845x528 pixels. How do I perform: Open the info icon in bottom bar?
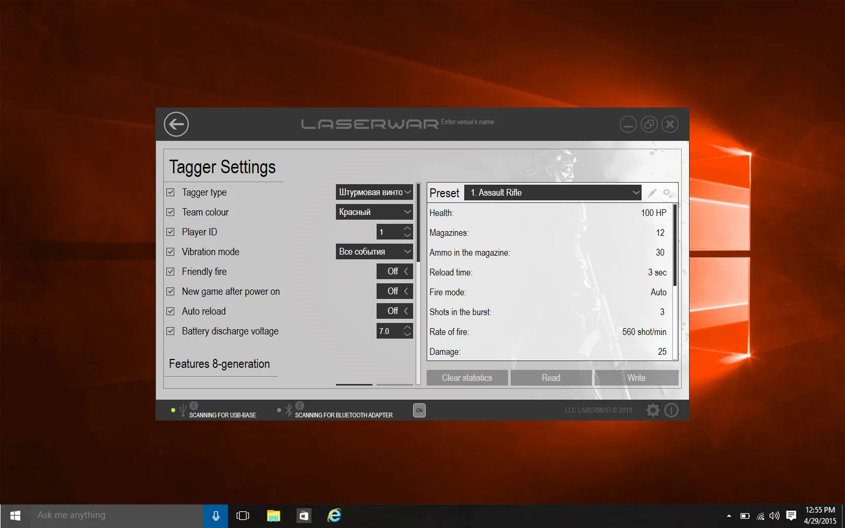point(671,410)
